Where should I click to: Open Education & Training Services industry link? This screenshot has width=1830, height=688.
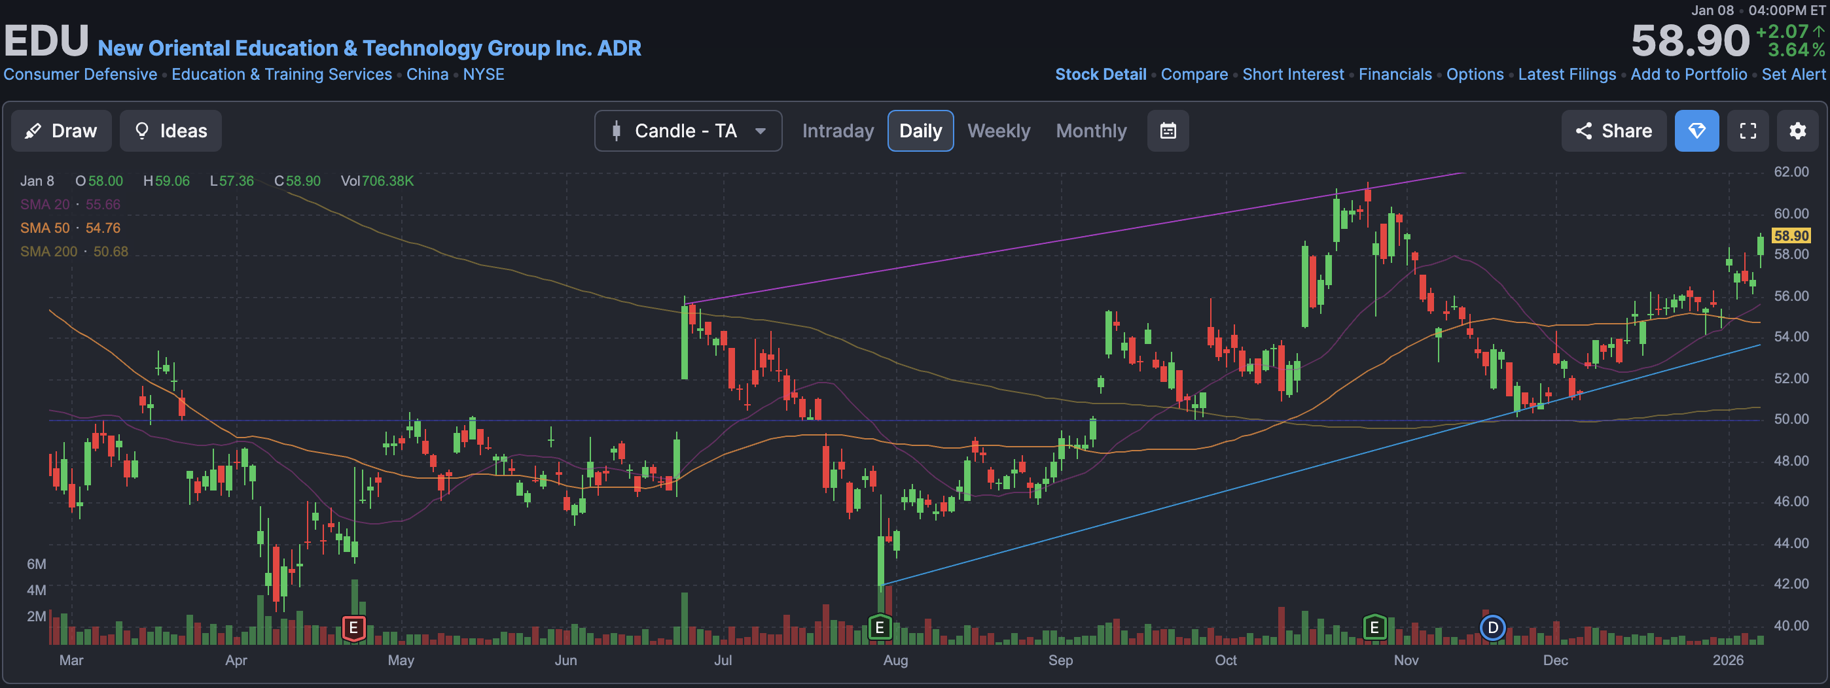281,75
